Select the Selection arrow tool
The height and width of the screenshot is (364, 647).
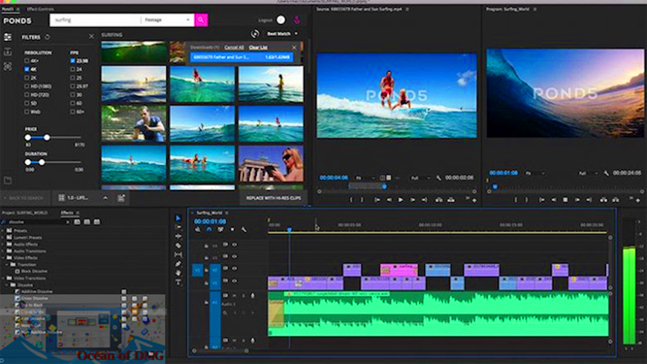[178, 218]
